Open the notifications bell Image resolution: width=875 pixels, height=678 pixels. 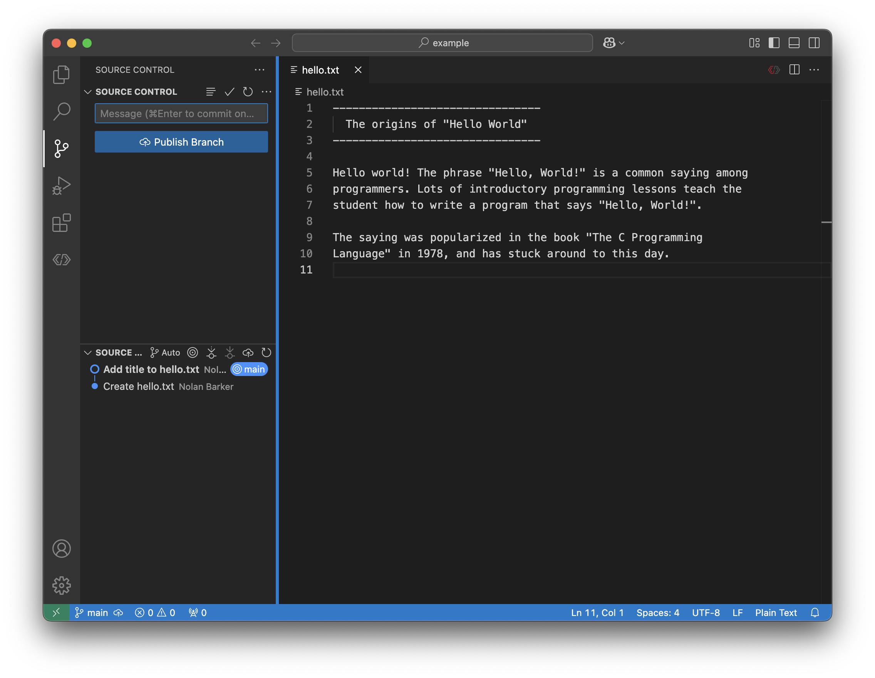(815, 612)
